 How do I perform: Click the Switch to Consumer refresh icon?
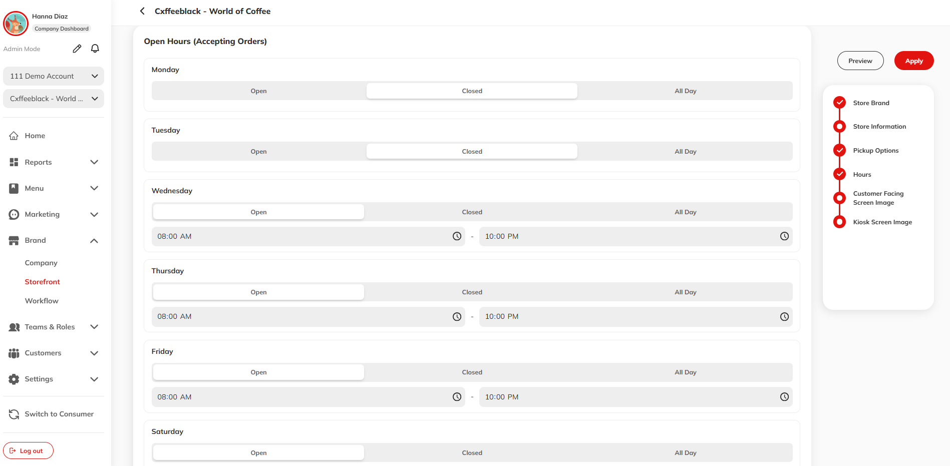tap(14, 414)
